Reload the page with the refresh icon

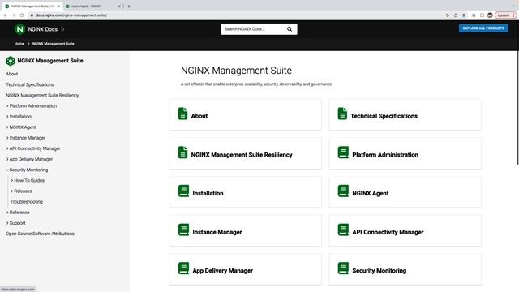click(22, 15)
